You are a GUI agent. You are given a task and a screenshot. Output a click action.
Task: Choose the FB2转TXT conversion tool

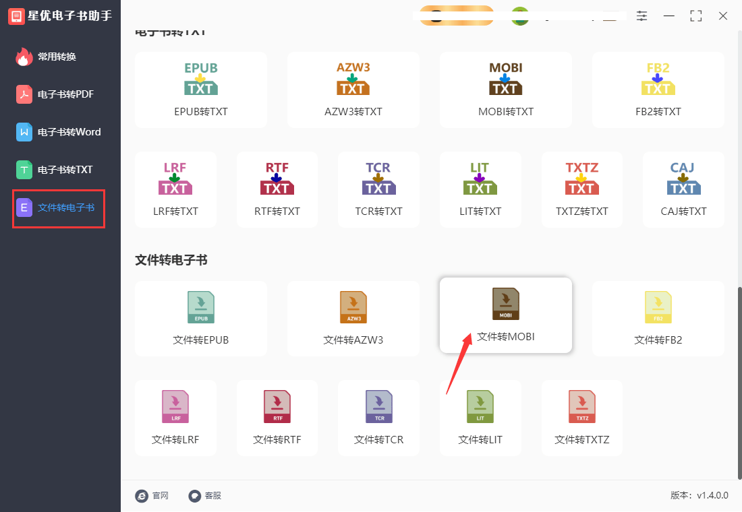click(x=658, y=90)
